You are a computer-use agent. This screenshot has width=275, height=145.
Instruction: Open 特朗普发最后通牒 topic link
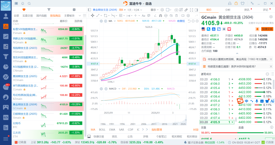click(231, 66)
